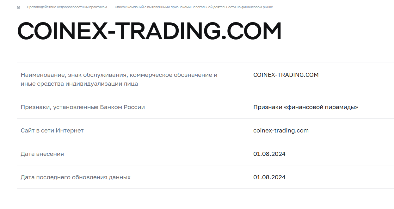This screenshot has height=209, width=394.
Task: Click the COINEX-TRADING.COM page heading
Action: [x=149, y=31]
